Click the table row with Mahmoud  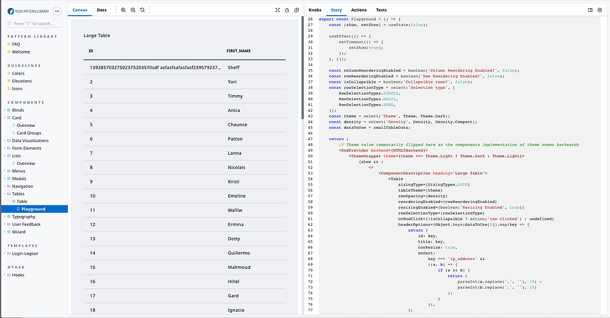click(184, 268)
